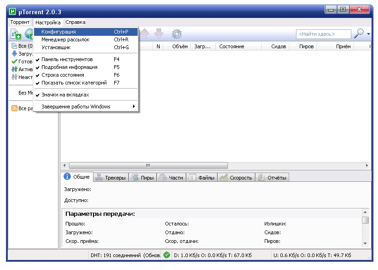Viewport: 378px width, 270px height.
Task: Minimize the µTorrent window
Action: pos(331,10)
